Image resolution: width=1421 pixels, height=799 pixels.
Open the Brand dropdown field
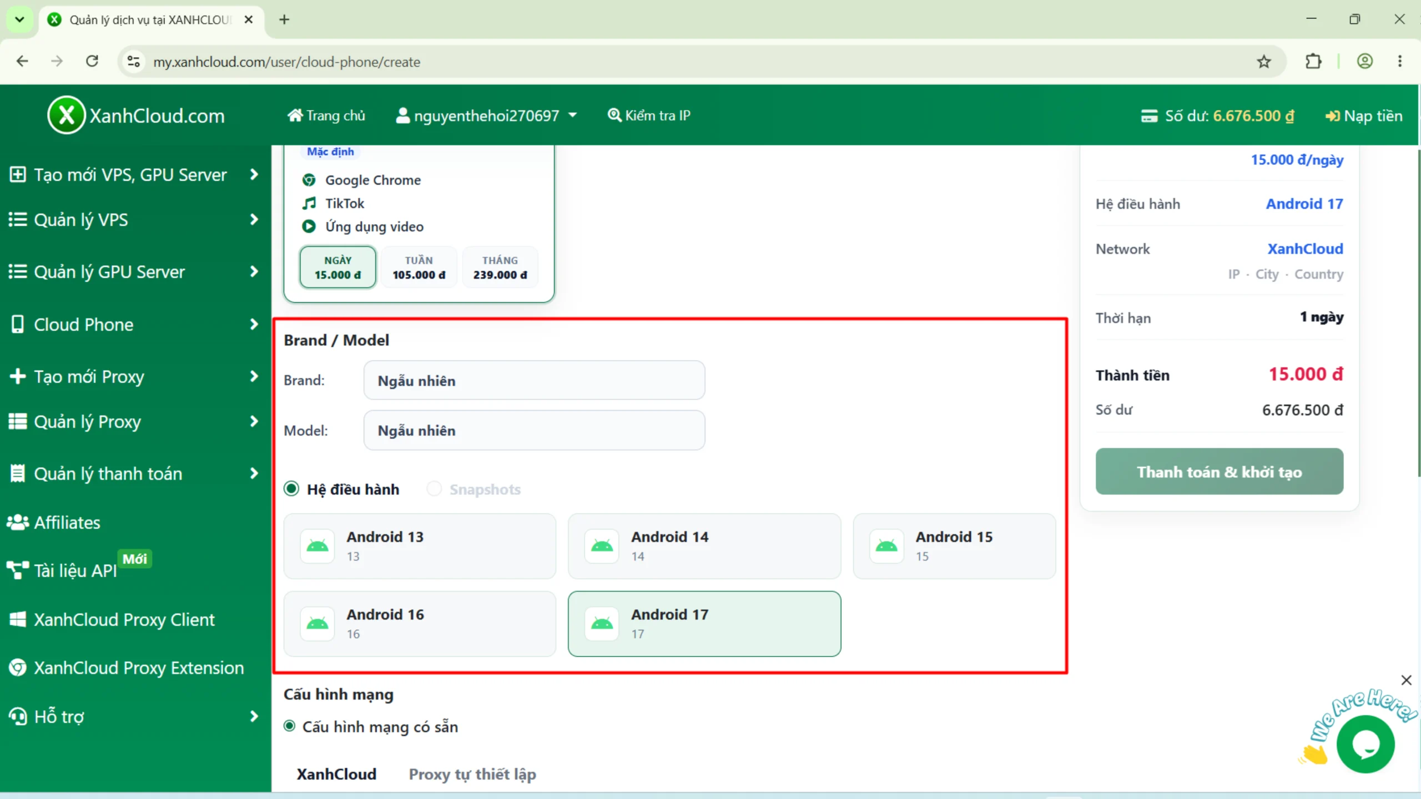click(x=534, y=381)
